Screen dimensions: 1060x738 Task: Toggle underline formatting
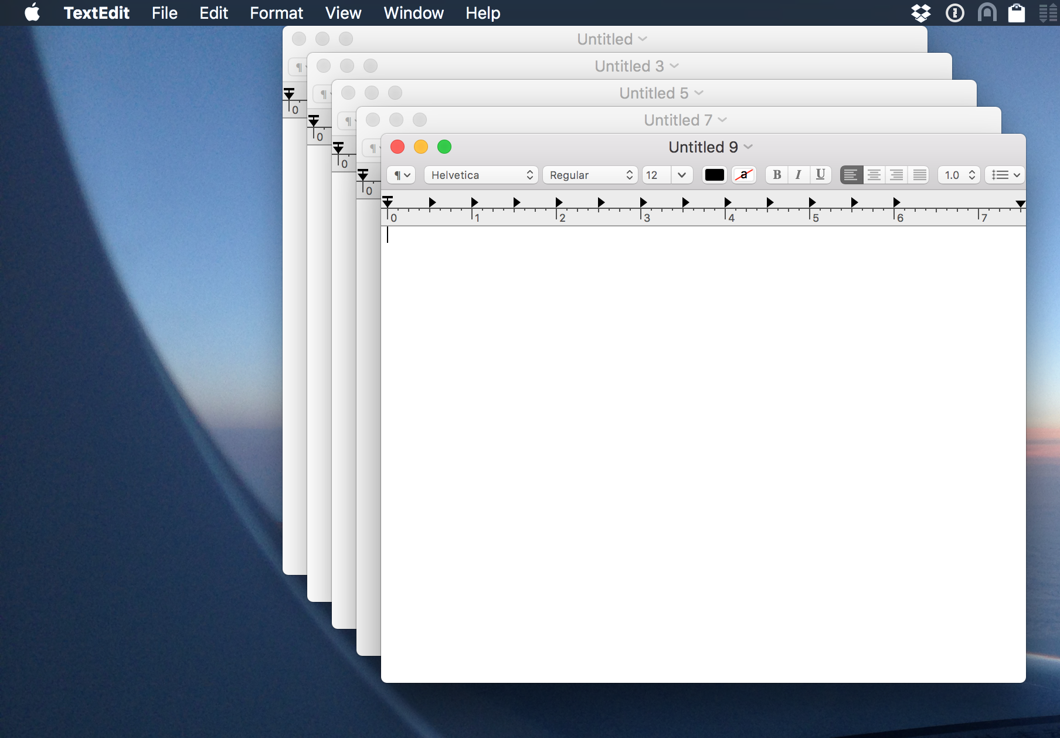pyautogui.click(x=821, y=175)
